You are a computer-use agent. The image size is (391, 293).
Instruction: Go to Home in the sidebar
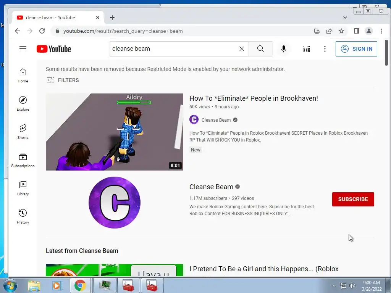tap(23, 76)
